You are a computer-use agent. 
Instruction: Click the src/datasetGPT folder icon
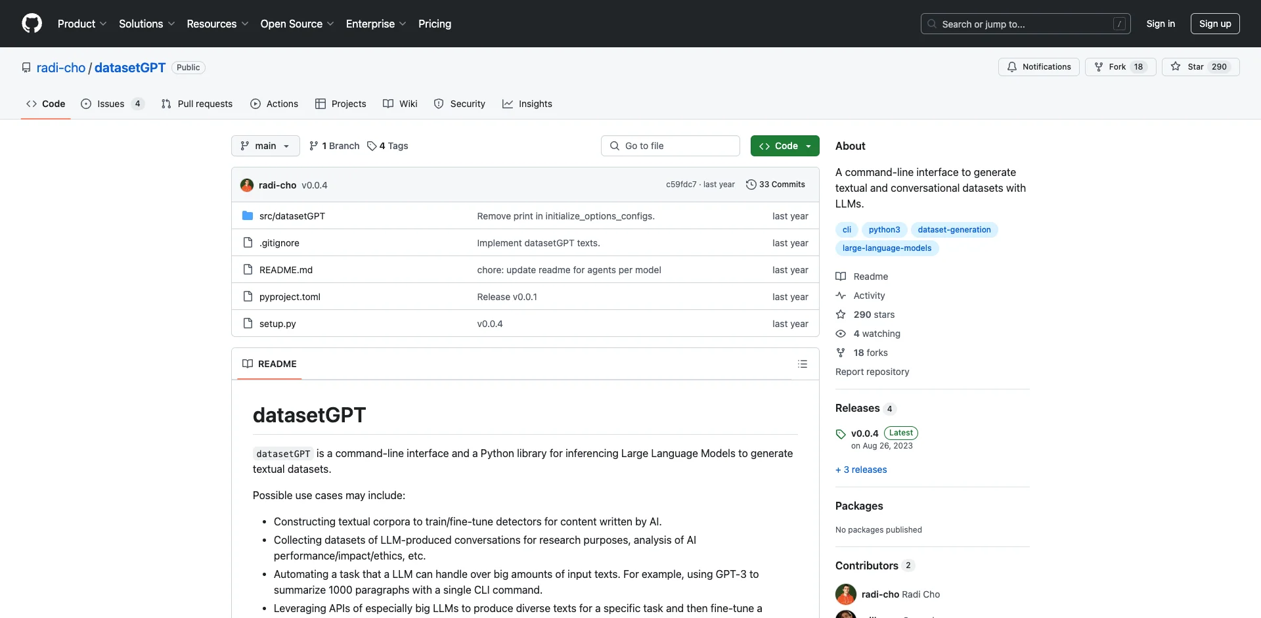(x=248, y=216)
